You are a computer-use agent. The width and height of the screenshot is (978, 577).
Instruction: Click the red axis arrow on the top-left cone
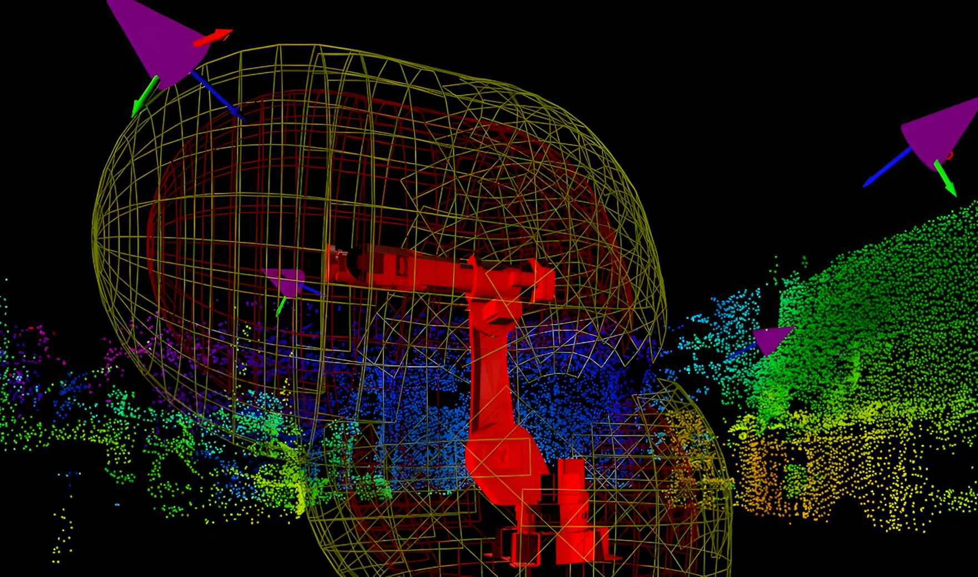coord(213,37)
